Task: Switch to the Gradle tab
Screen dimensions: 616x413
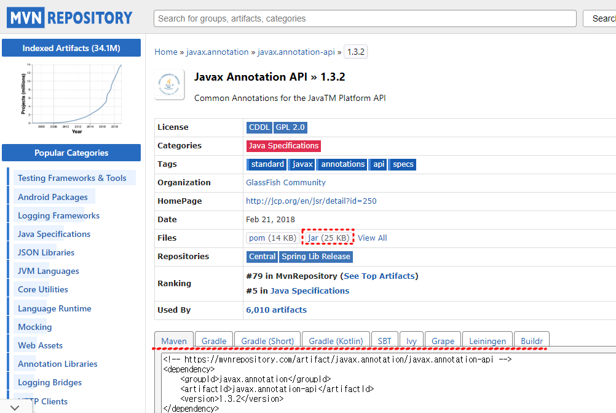Action: tap(214, 340)
